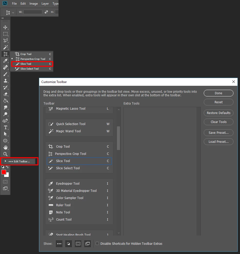Select the Rectangular Marquee tool
The height and width of the screenshot is (254, 240).
pos(5,34)
